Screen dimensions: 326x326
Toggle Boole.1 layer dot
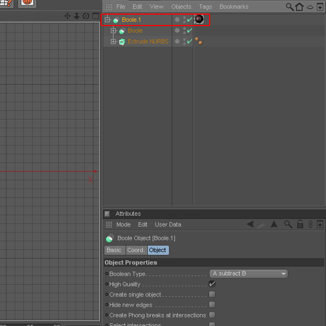177,20
